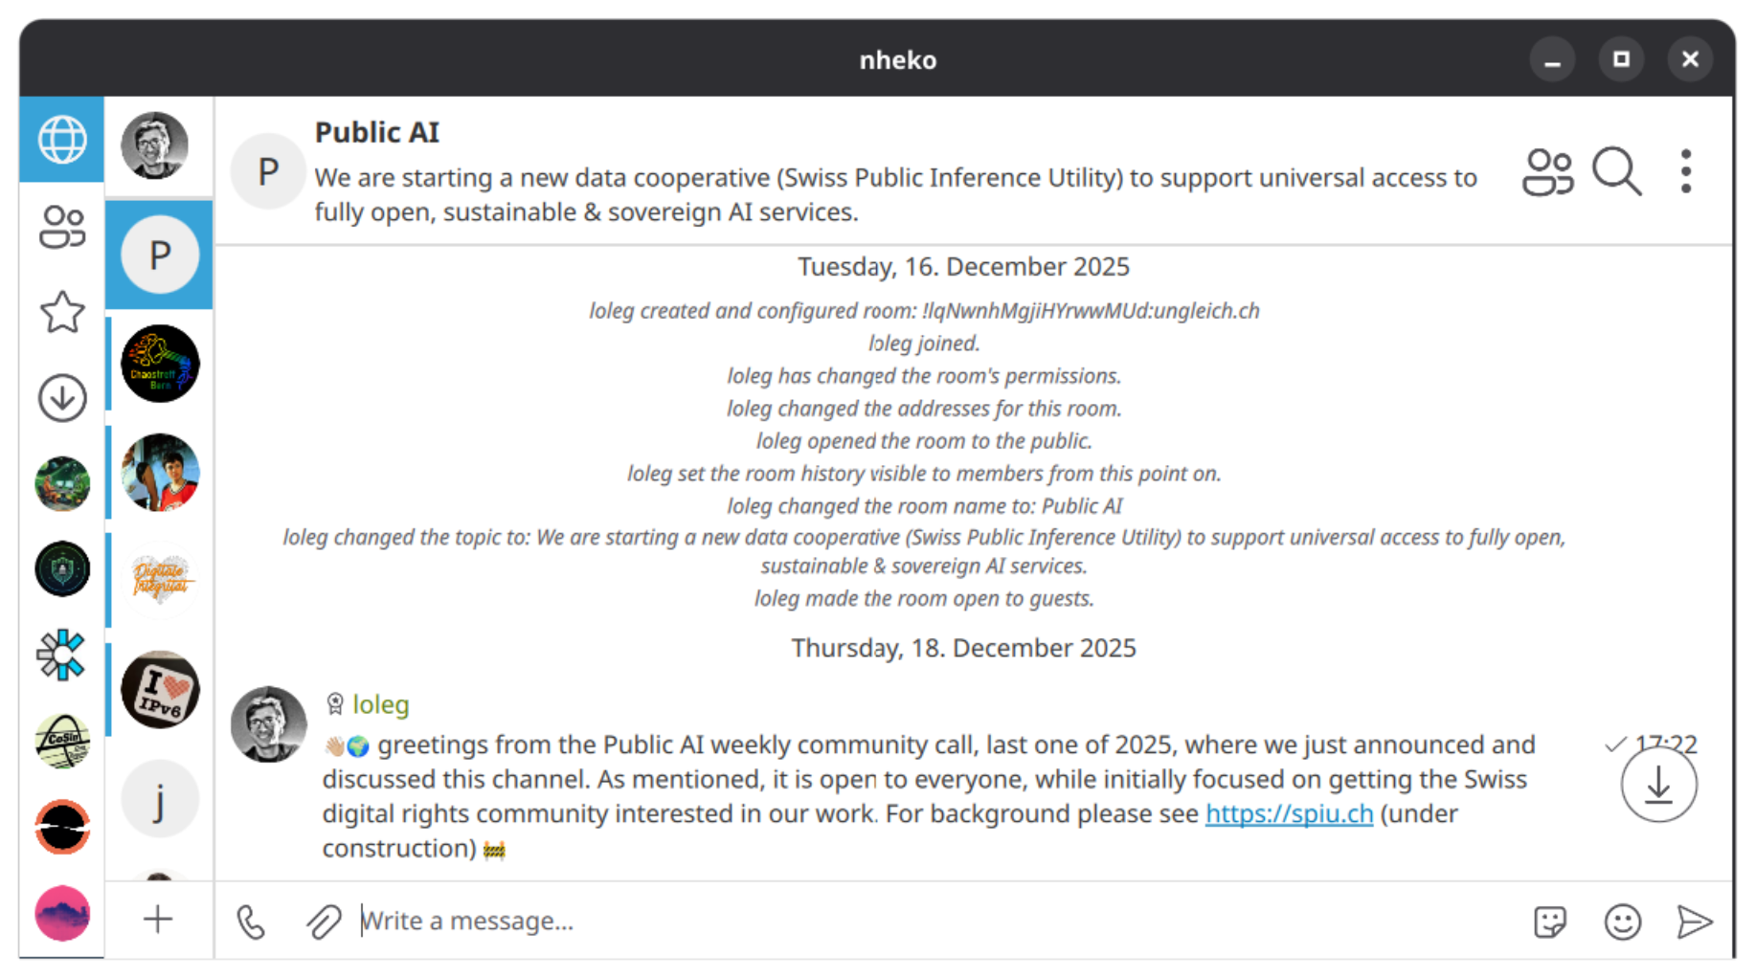Open the emoji picker
This screenshot has height=978, width=1756.
coord(1622,922)
